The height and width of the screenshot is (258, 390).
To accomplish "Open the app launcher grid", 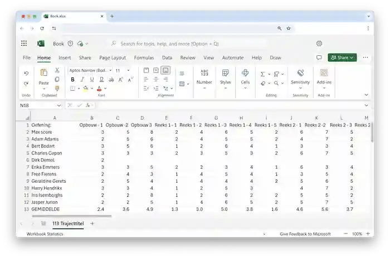I will click(24, 43).
